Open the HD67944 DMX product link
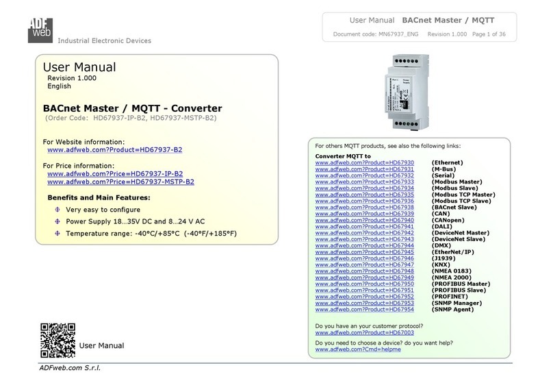 point(365,245)
